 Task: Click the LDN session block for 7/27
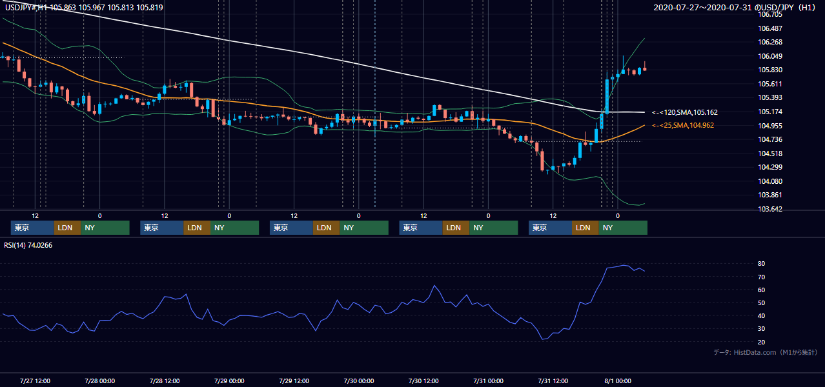pos(68,228)
